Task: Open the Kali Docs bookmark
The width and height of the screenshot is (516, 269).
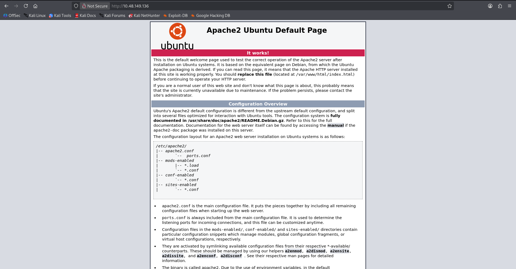Action: (85, 16)
